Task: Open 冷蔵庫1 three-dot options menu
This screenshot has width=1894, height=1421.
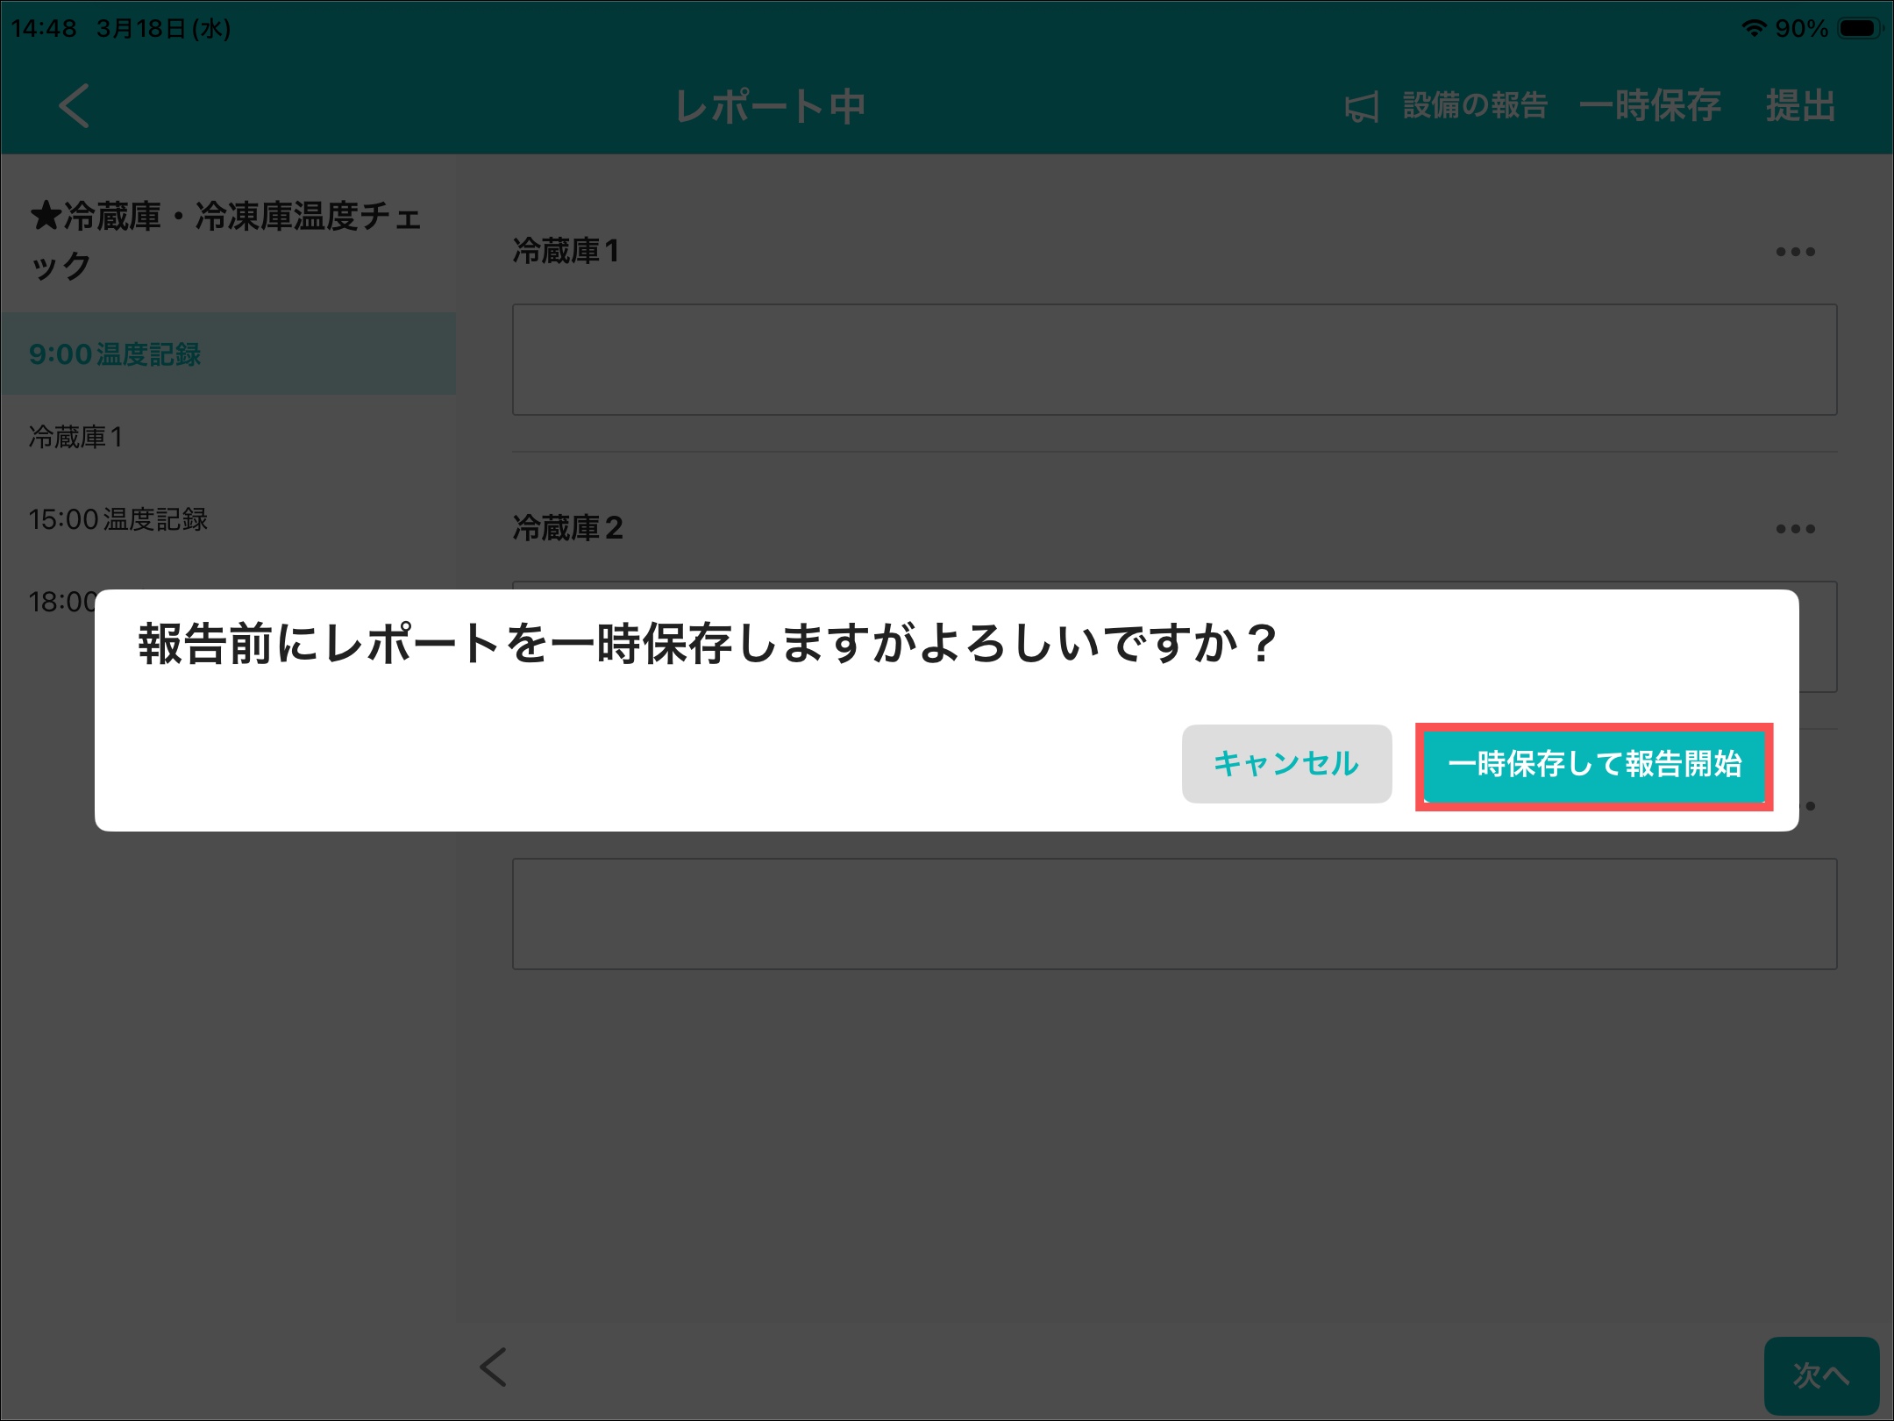Action: pyautogui.click(x=1794, y=252)
